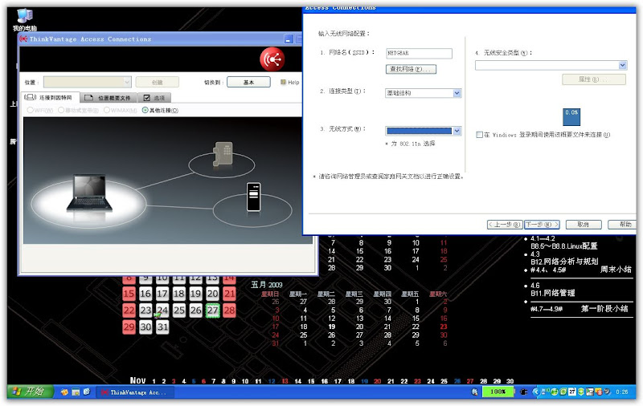Image resolution: width=643 pixels, height=406 pixels.
Task: Switch to the 选项 options tab
Action: [x=154, y=98]
